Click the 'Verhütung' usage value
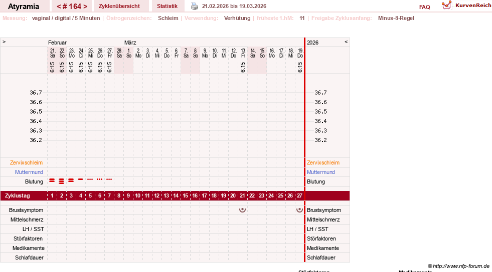The width and height of the screenshot is (492, 272). coord(237,18)
